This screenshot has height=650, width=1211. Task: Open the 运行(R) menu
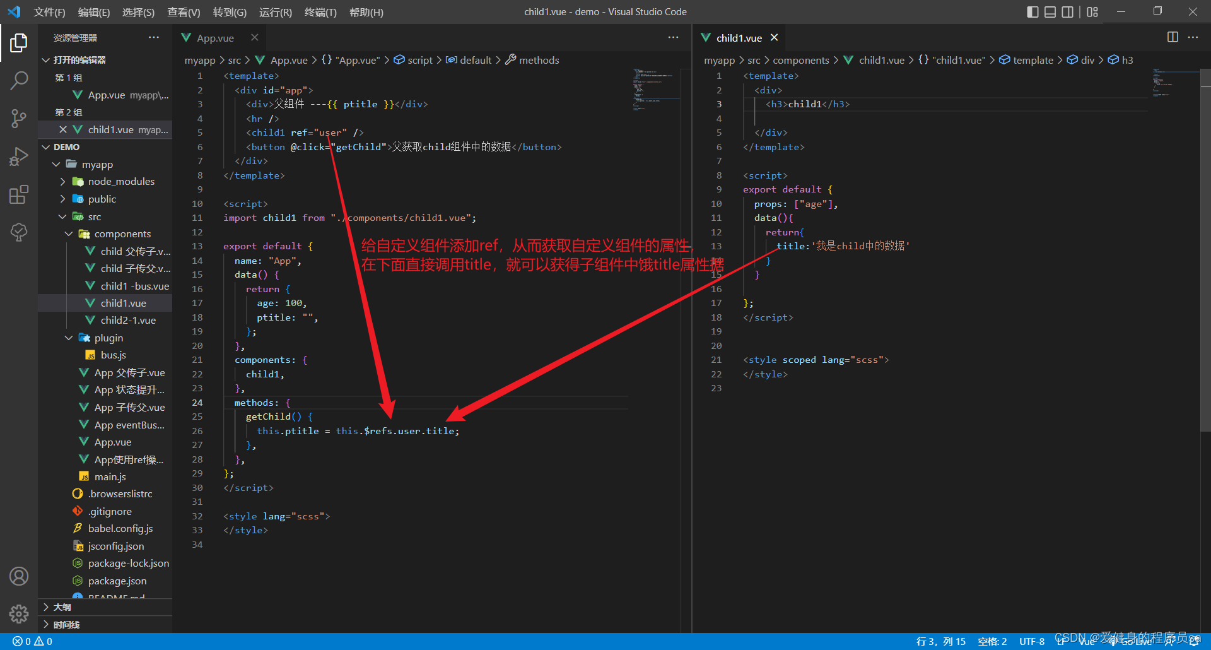click(276, 12)
